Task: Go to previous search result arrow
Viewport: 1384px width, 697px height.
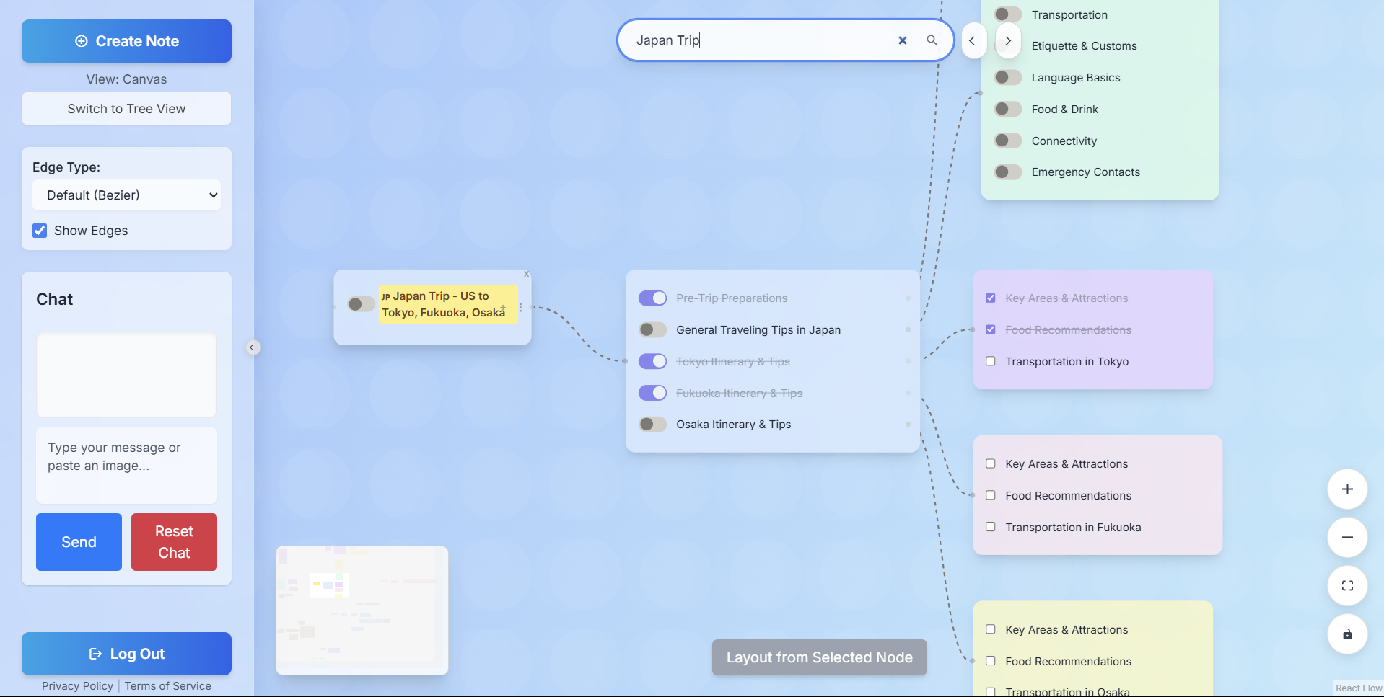Action: coord(972,40)
